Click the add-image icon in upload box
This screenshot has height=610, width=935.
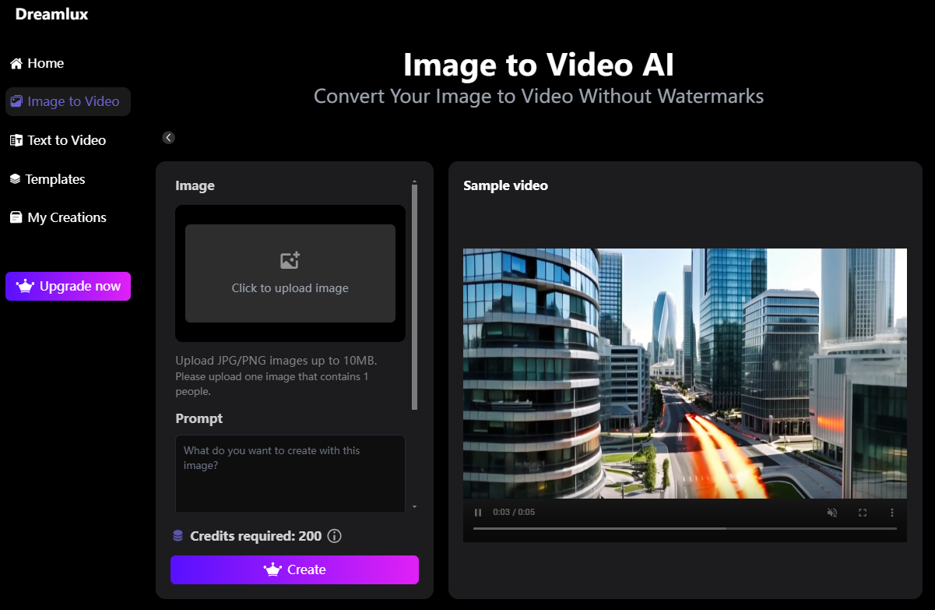pos(290,260)
